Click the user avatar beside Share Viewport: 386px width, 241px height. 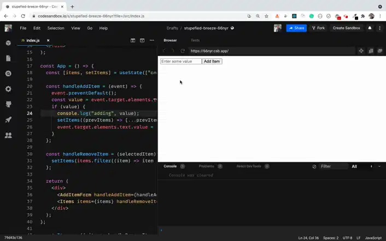[277, 28]
